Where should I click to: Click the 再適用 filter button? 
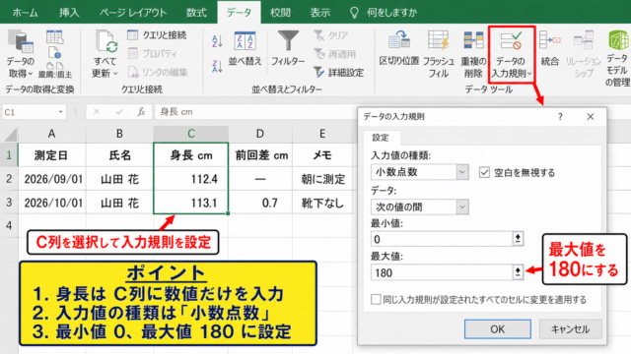[x=335, y=54]
